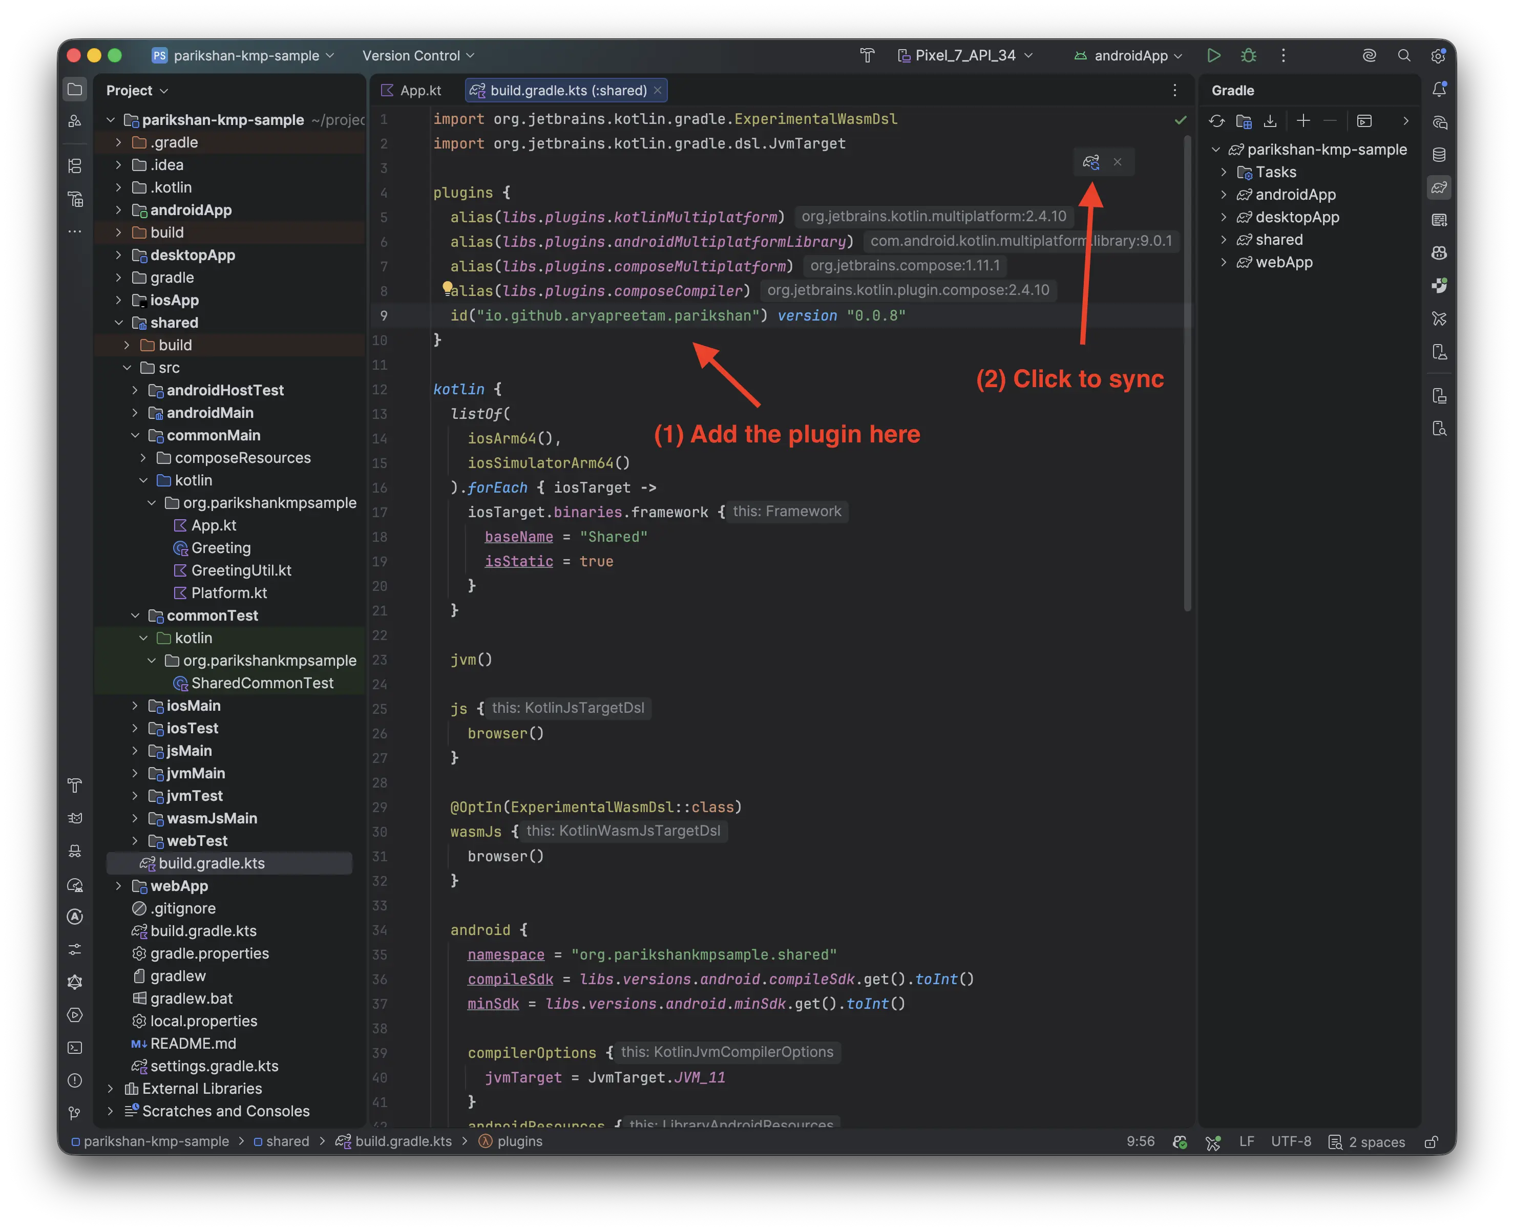This screenshot has height=1231, width=1514.
Task: Open Logcat cat icon in left sidebar
Action: [74, 818]
